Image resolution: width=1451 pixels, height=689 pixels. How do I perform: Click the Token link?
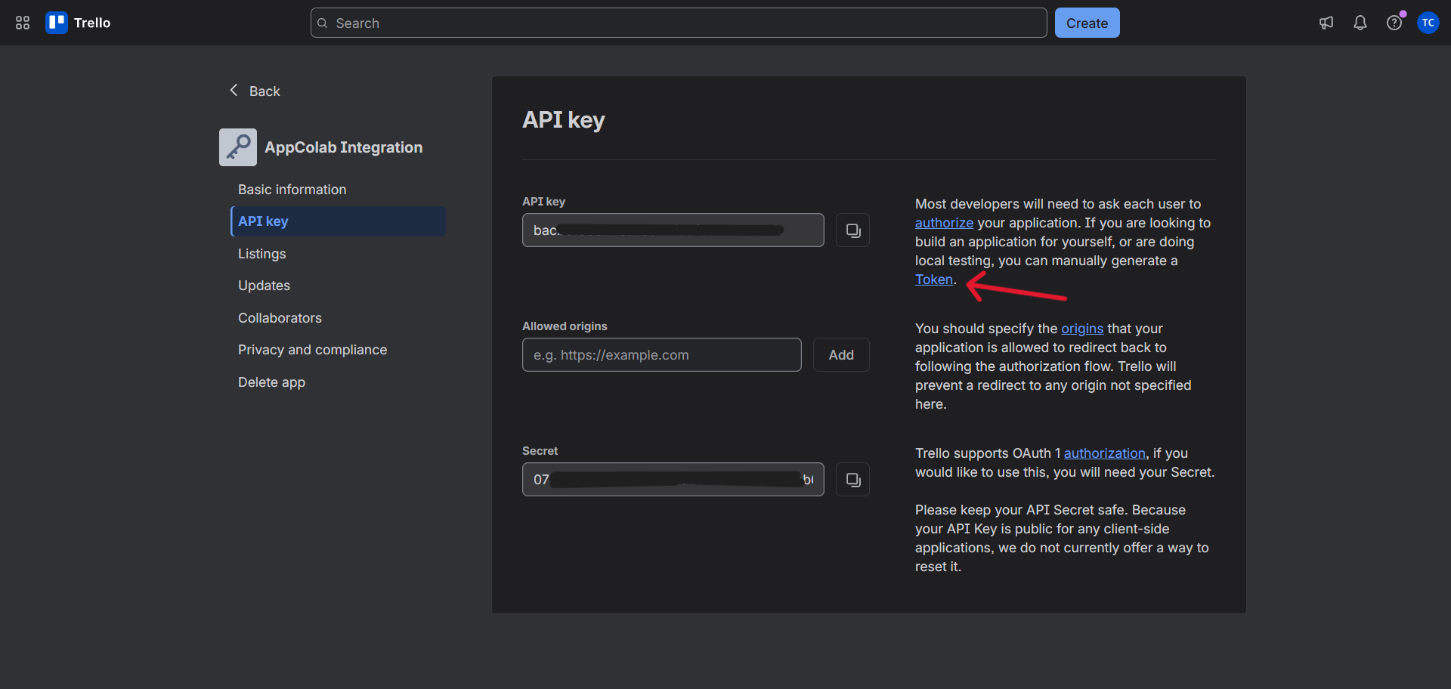[x=934, y=280]
